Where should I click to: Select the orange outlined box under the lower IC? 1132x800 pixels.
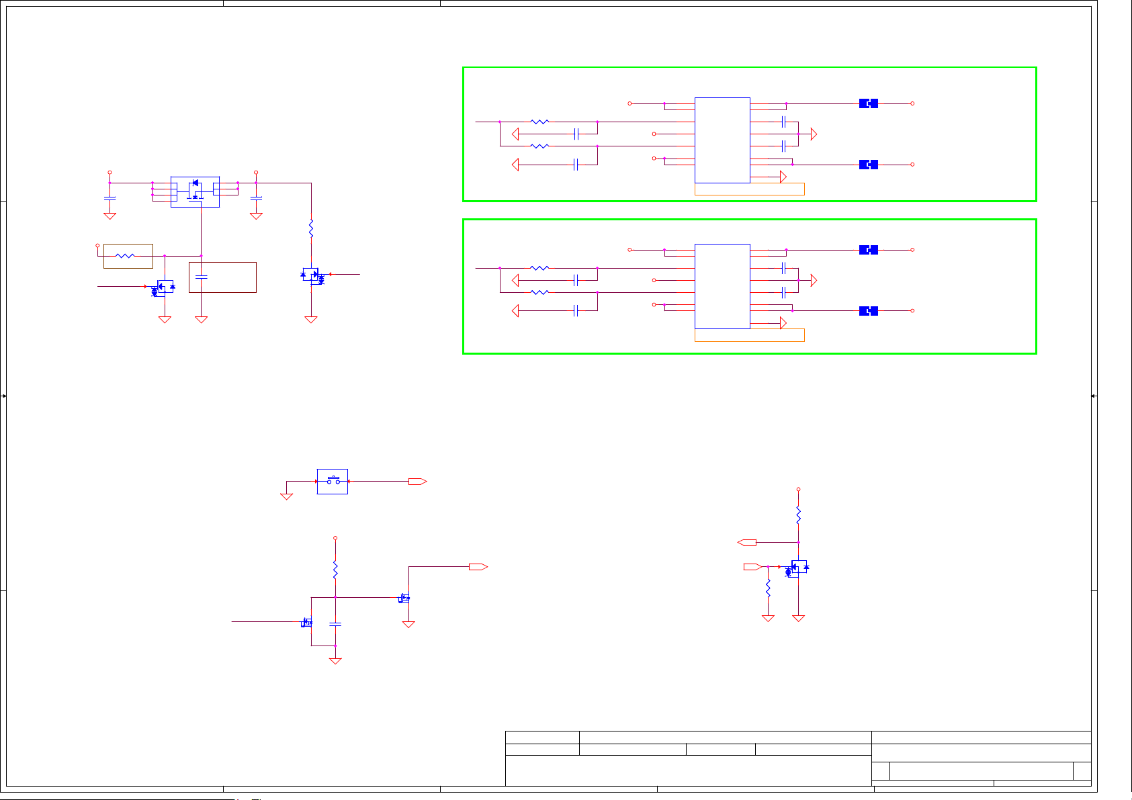coord(750,335)
